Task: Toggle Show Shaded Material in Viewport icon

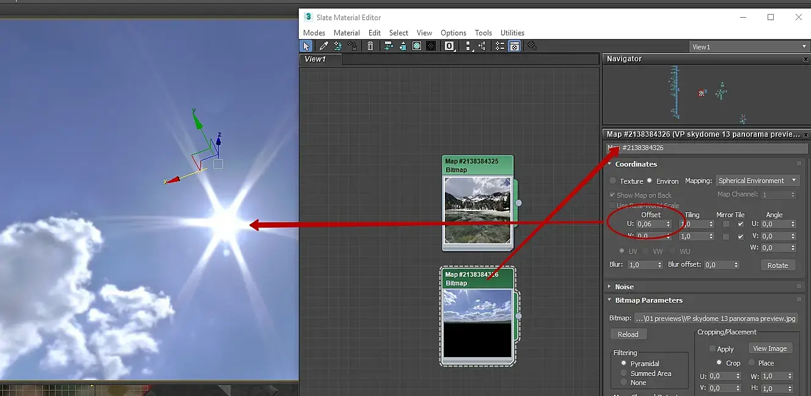Action: point(417,46)
